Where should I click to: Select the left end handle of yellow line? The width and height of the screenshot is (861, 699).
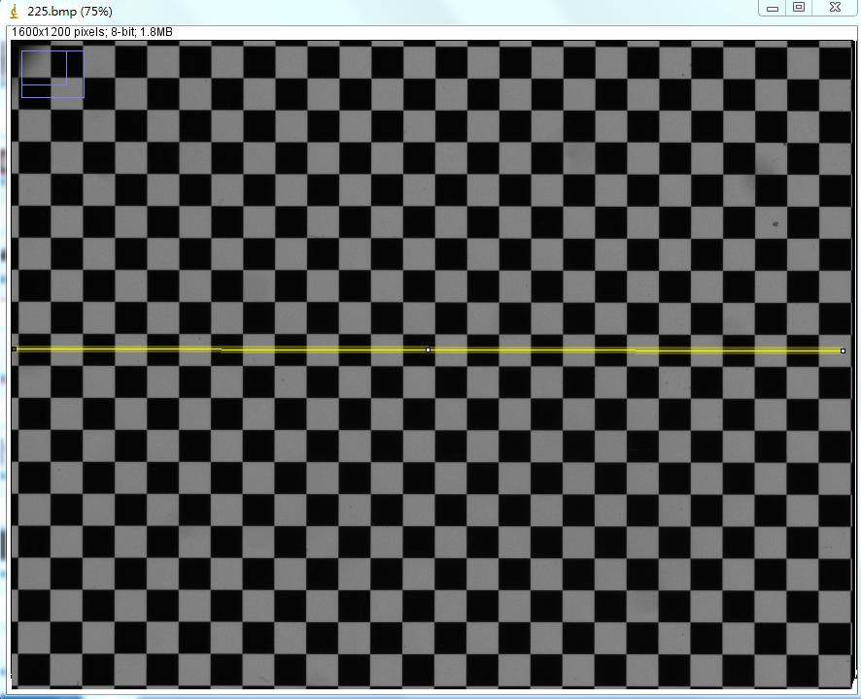pyautogui.click(x=15, y=349)
